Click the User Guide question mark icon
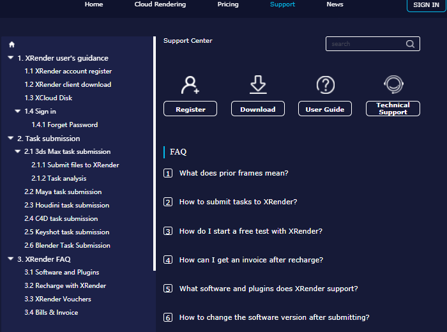Image resolution: width=447 pixels, height=332 pixels. coord(326,85)
